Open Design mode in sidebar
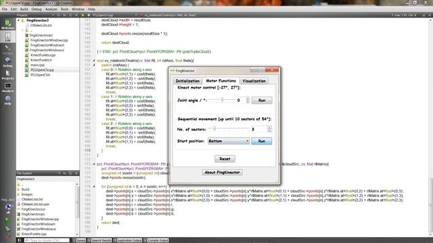 coord(7,49)
